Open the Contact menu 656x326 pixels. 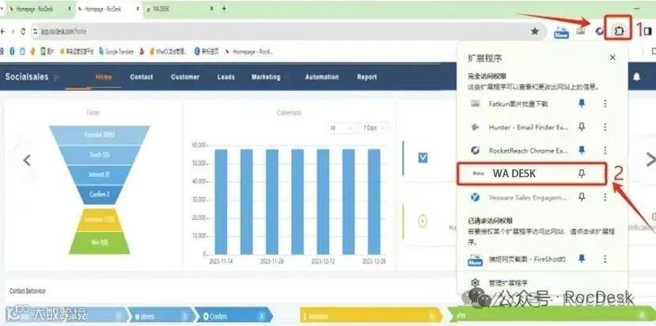[x=142, y=77]
